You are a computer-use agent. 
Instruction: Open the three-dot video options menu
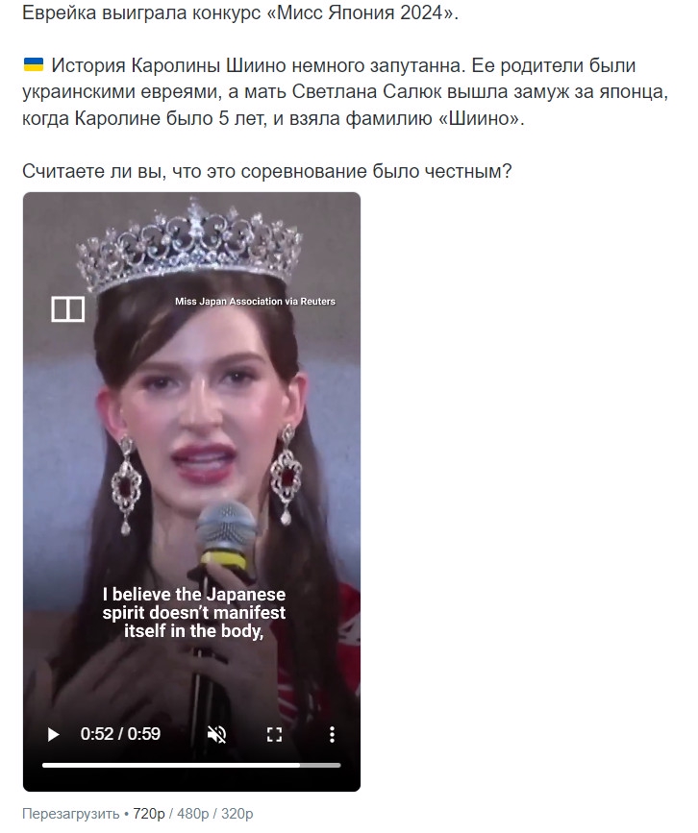(332, 734)
